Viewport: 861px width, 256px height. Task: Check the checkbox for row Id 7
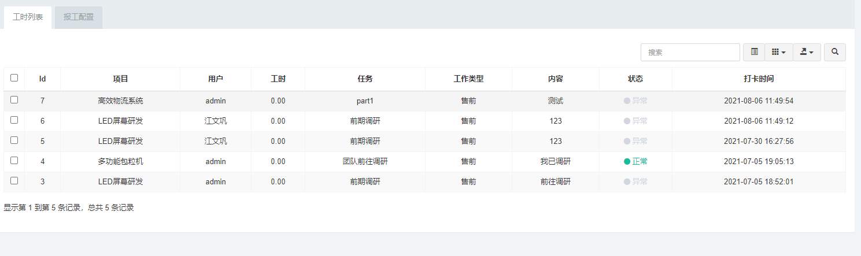pos(14,100)
